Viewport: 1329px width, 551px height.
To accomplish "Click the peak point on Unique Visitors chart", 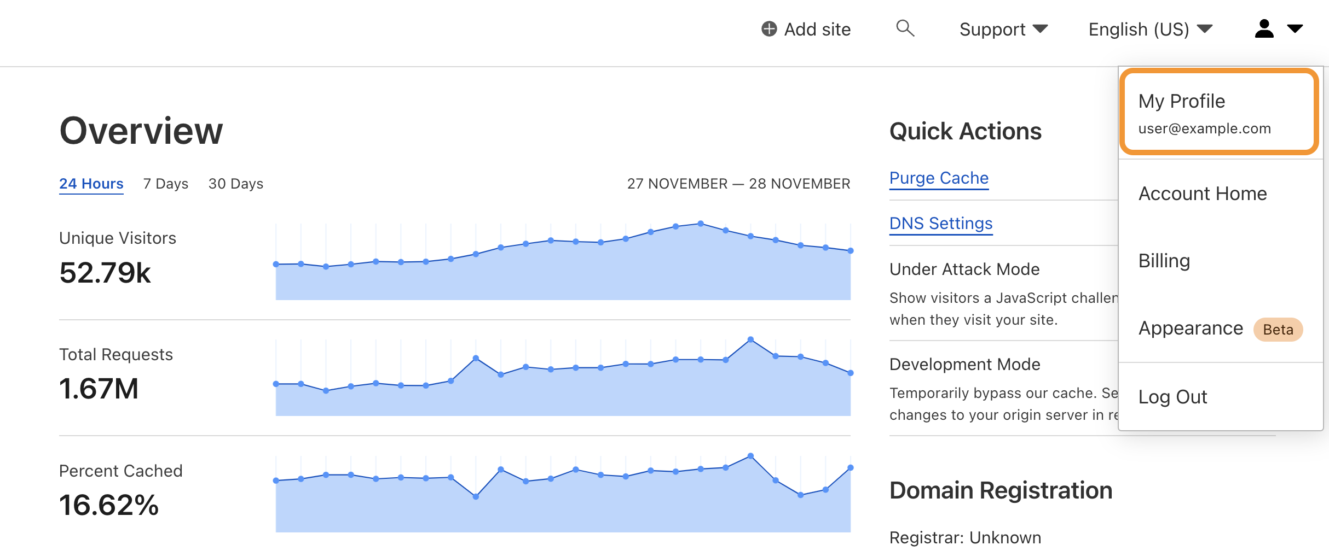I will (x=701, y=224).
